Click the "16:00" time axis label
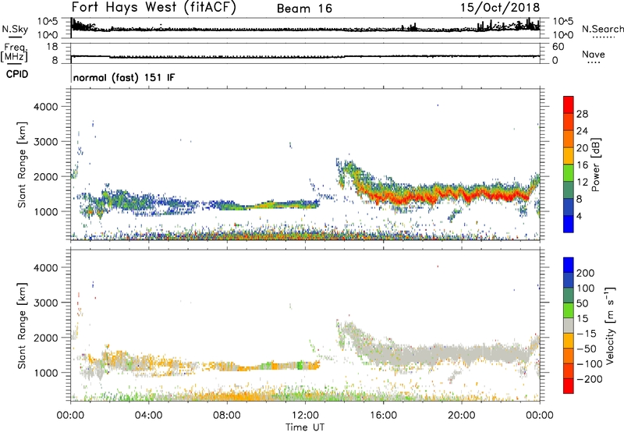Screen dimensions: 624x432 (383, 416)
